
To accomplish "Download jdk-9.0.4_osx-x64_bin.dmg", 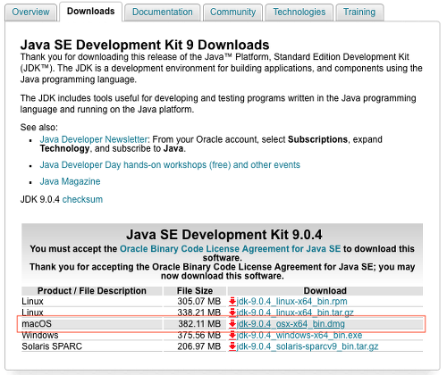I will [291, 324].
